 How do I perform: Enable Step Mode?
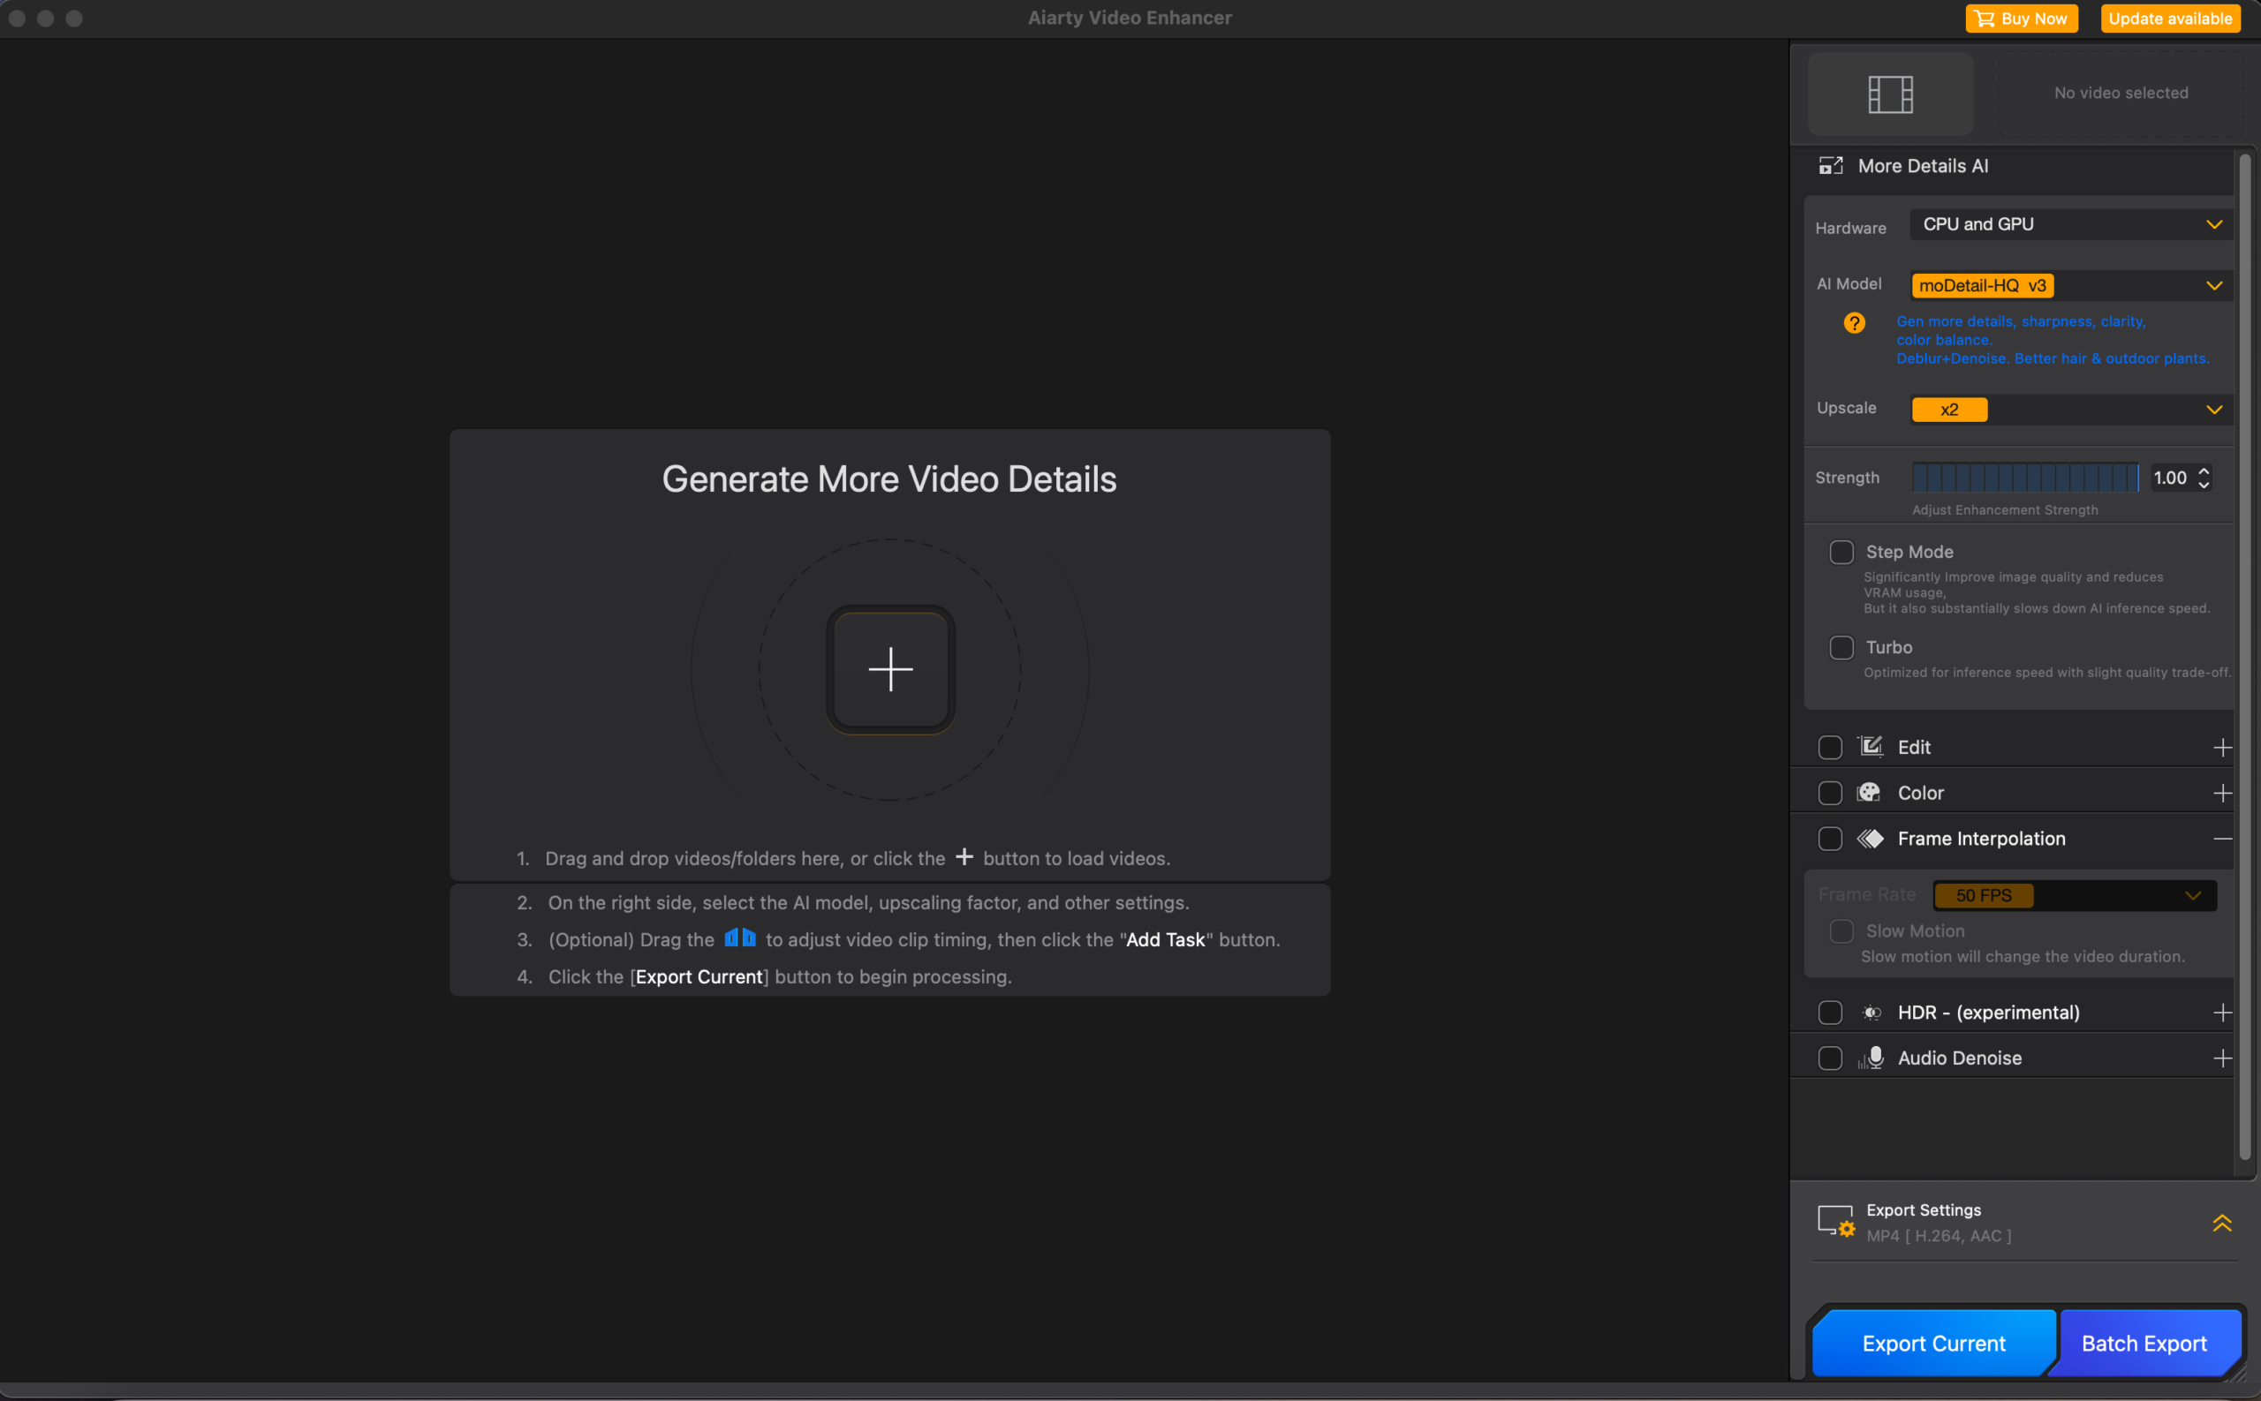[1841, 552]
